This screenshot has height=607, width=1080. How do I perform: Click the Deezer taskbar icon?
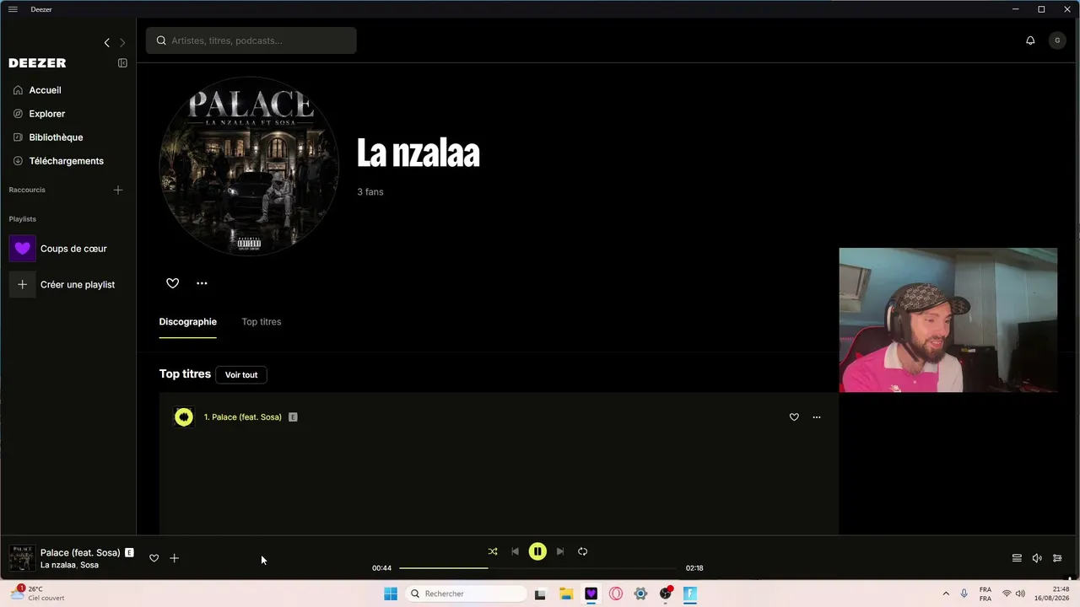point(591,594)
